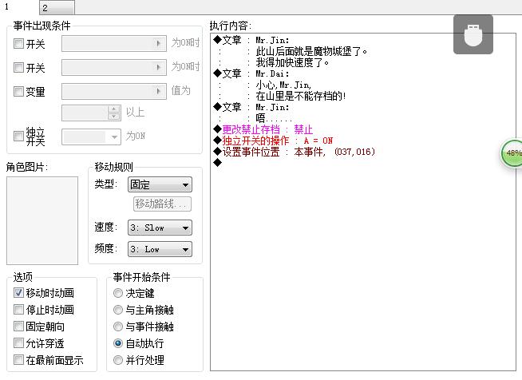Select the 并行处理 trigger radio button
The height and width of the screenshot is (380, 522).
118,360
